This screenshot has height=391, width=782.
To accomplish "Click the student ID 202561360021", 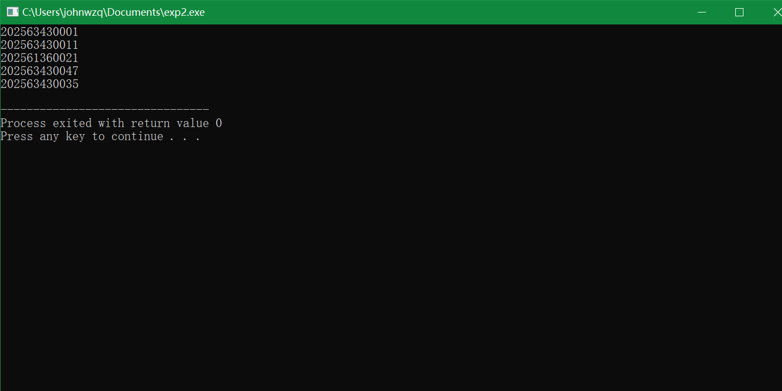I will [39, 58].
